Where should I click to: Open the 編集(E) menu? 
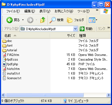[x=30, y=11]
